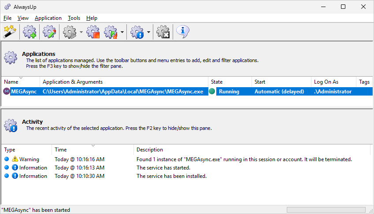The height and width of the screenshot is (214, 374).
Task: Click the magic wand wizard icon
Action: tap(9, 32)
